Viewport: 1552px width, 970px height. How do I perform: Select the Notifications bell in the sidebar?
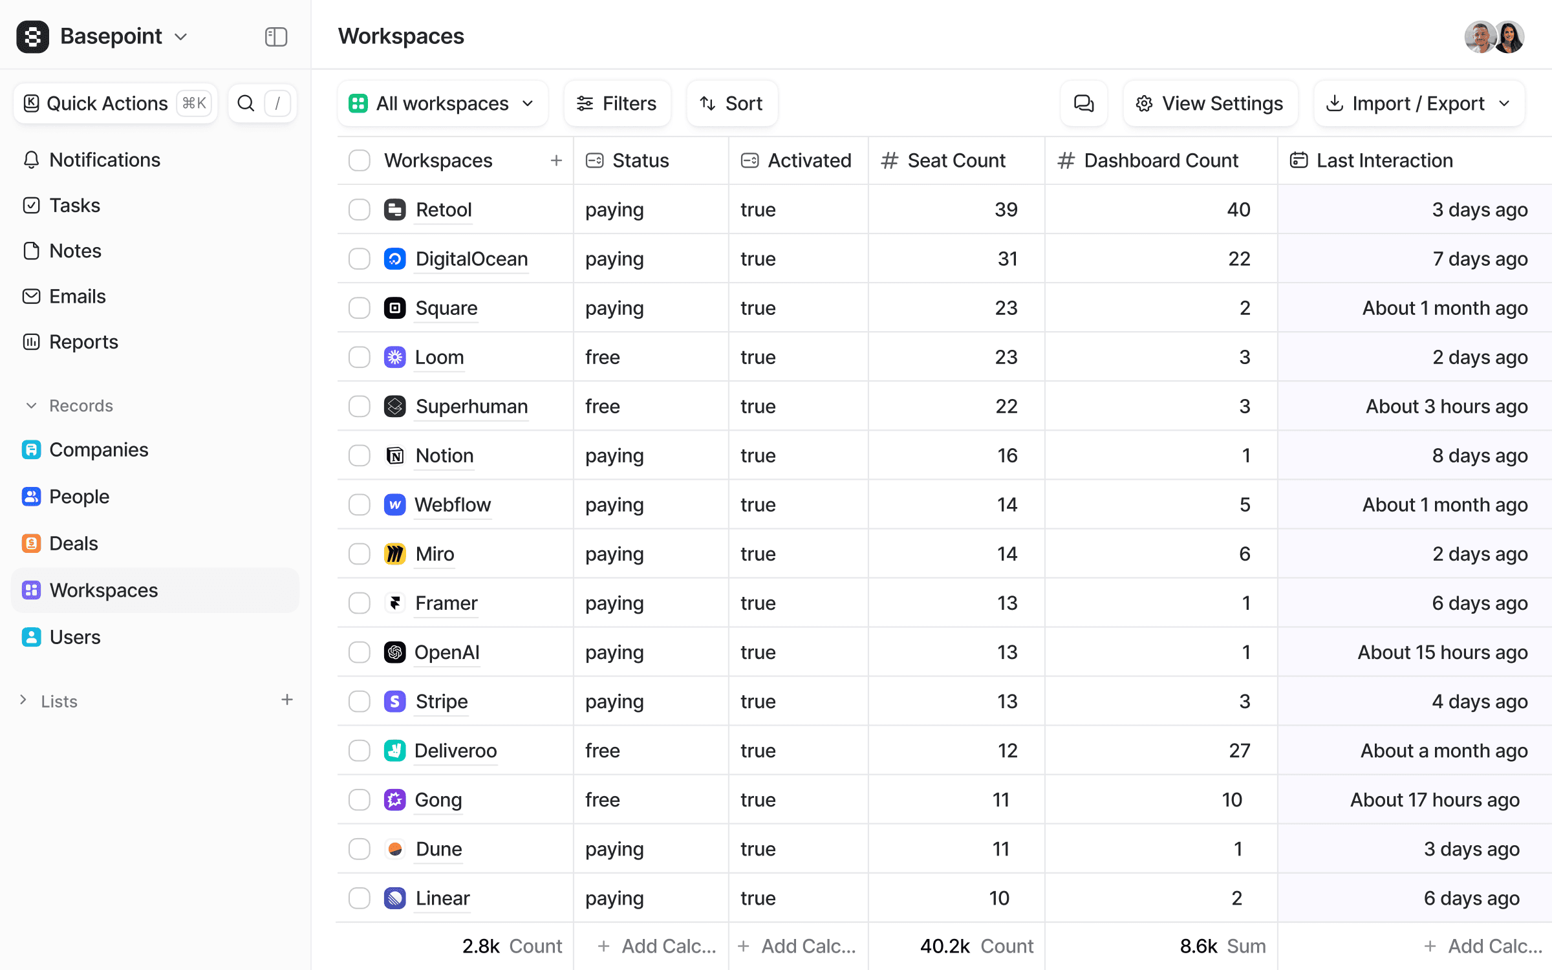[x=105, y=160]
